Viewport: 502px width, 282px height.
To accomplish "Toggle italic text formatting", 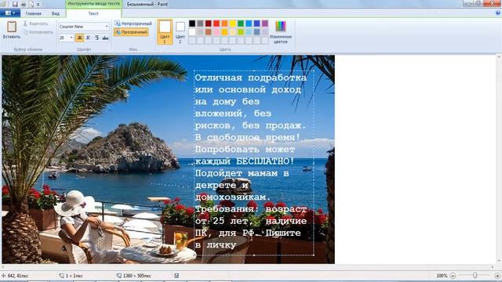I will 88,38.
